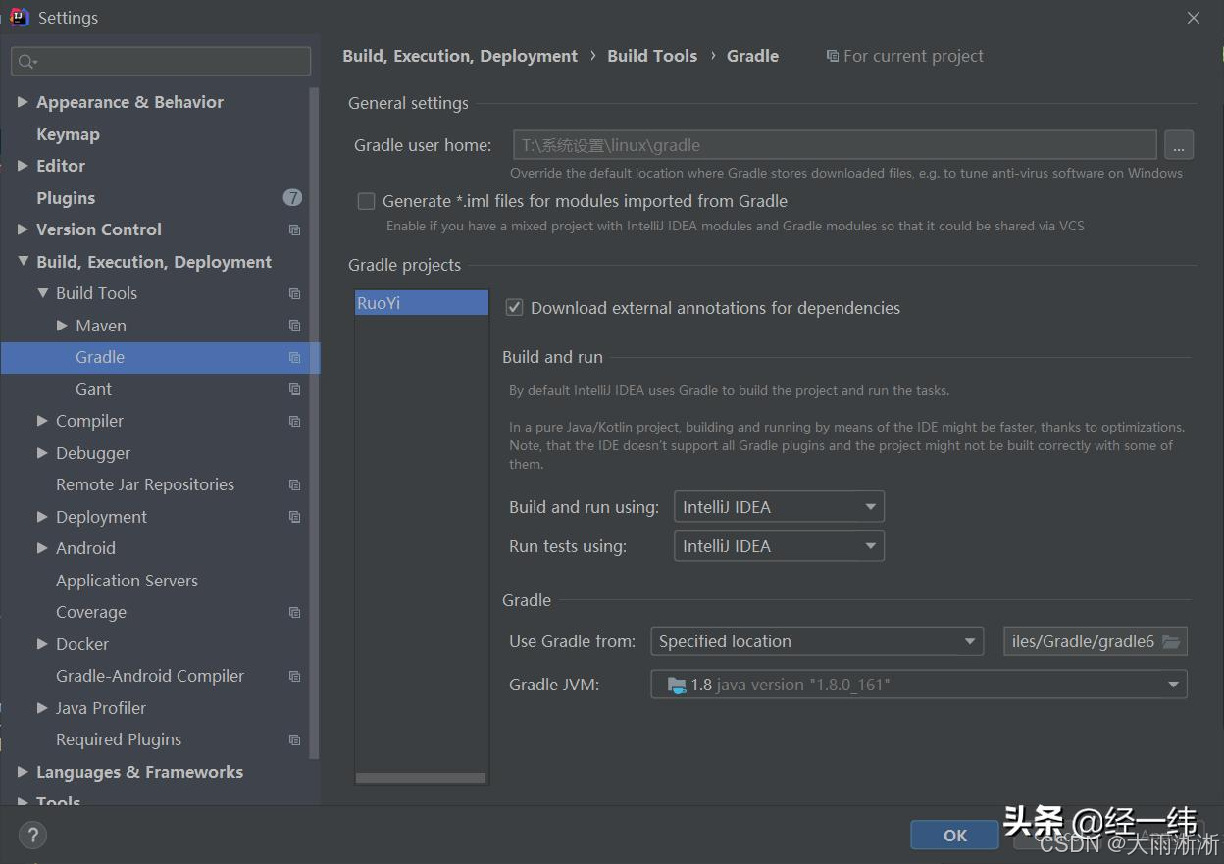1224x864 pixels.
Task: Select the RuoYi Gradle project
Action: click(x=422, y=303)
